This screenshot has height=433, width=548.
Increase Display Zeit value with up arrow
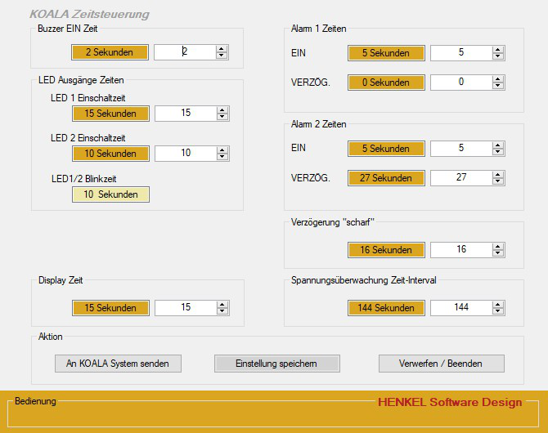(x=222, y=304)
